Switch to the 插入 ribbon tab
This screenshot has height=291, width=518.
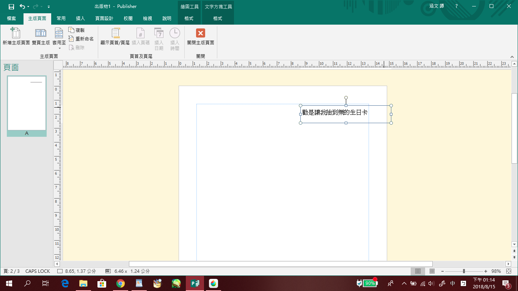[80, 18]
